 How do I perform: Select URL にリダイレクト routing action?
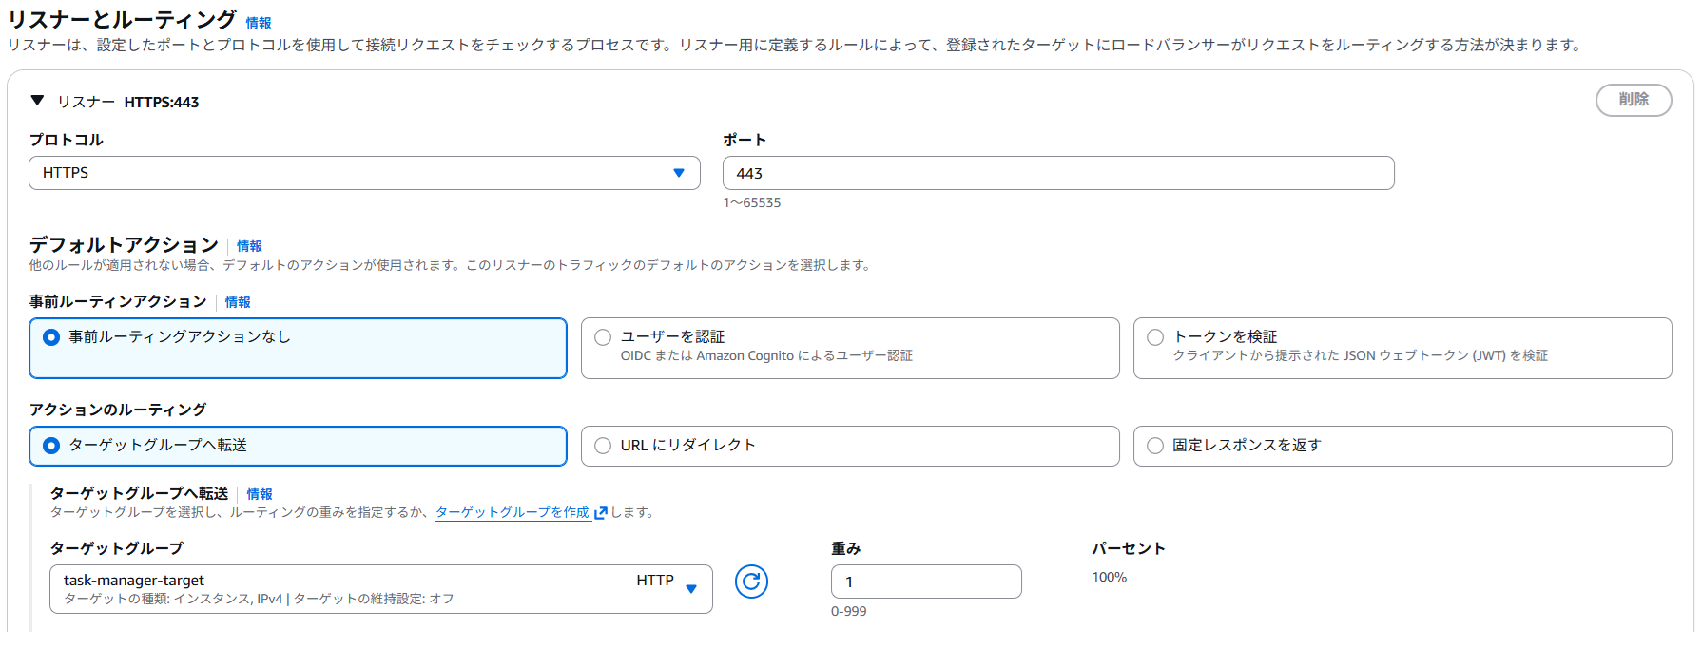(602, 446)
